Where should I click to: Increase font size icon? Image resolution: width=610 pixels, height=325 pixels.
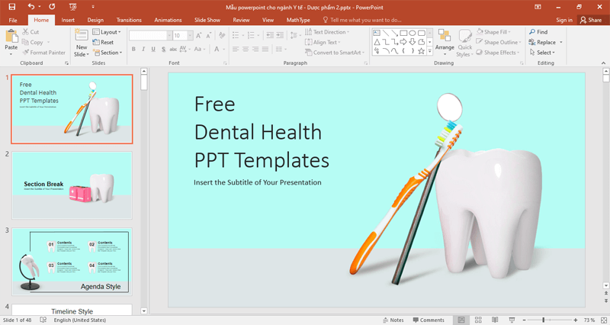199,36
